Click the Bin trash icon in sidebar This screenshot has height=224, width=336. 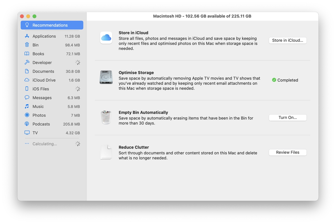click(x=27, y=45)
